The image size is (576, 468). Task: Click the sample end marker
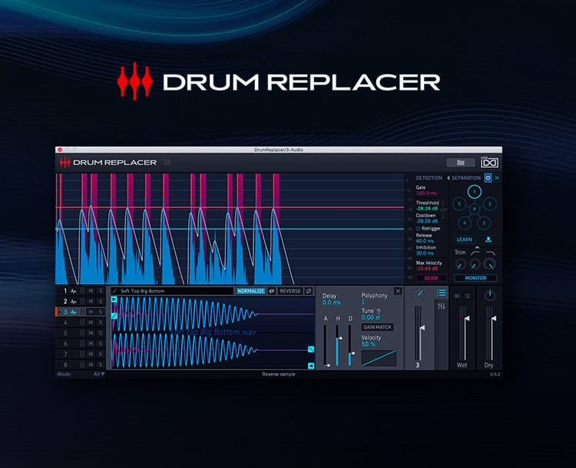coord(311,366)
